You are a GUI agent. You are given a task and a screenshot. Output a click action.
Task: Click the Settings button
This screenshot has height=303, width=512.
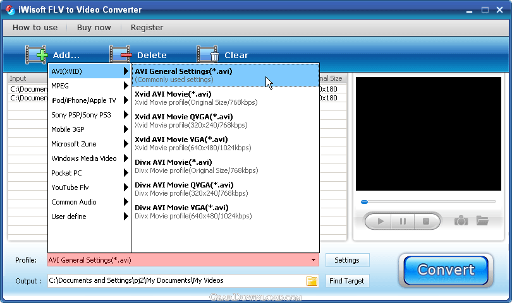[x=347, y=260]
